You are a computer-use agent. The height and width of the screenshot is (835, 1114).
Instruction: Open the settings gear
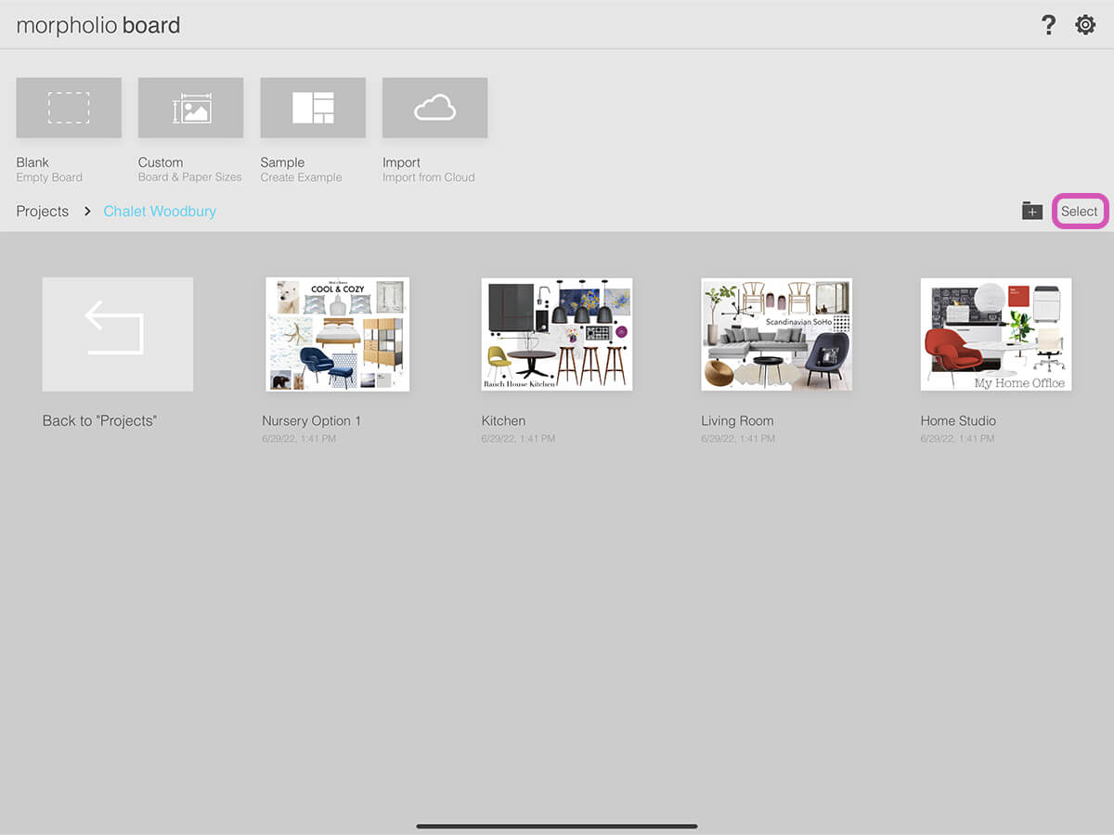pyautogui.click(x=1085, y=25)
